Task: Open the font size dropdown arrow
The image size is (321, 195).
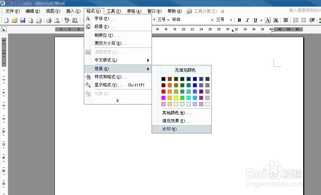Action: click(231, 20)
